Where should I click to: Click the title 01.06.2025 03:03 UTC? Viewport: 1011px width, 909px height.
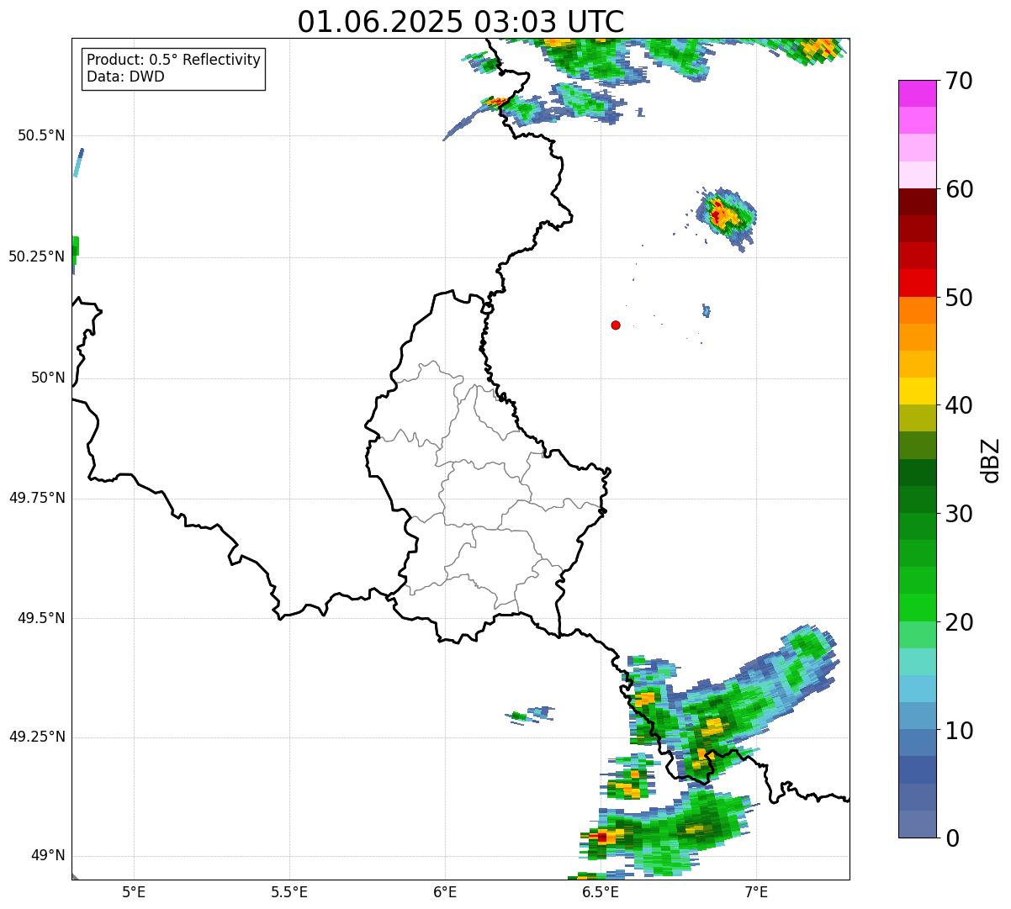coord(461,21)
